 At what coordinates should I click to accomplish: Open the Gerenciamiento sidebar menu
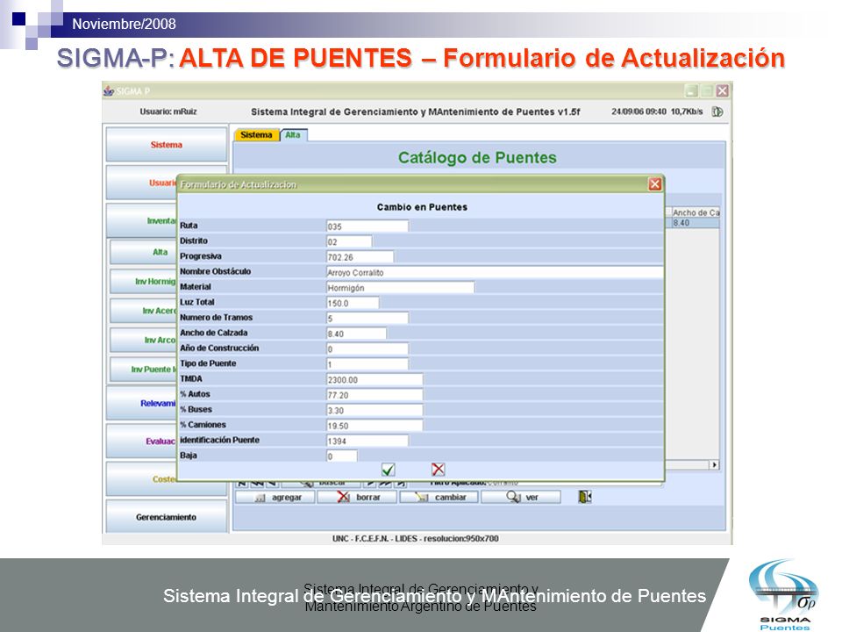point(167,517)
